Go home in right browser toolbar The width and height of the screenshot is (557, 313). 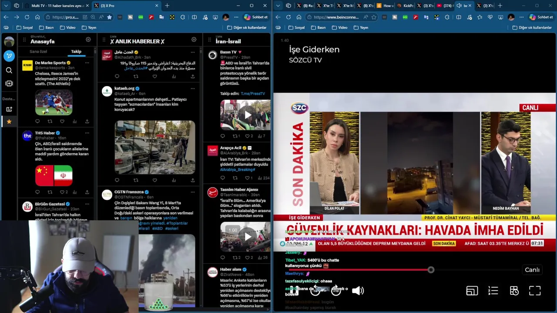(299, 17)
